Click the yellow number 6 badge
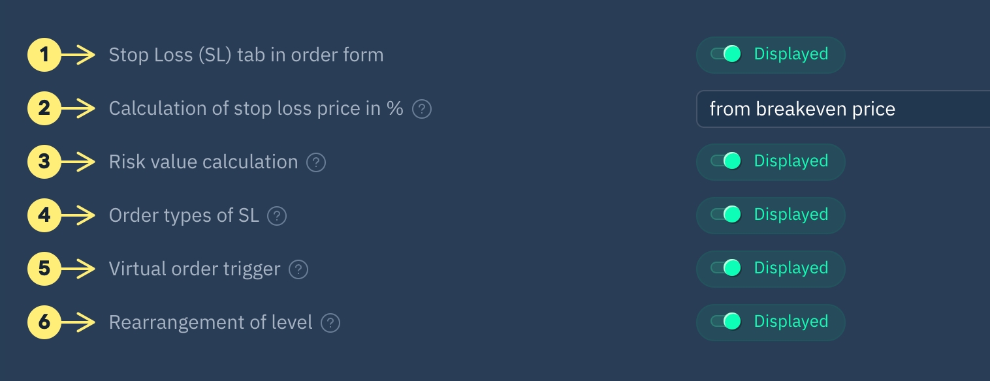 pos(44,323)
